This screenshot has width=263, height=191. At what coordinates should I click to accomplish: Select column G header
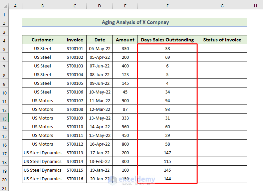click(222, 6)
